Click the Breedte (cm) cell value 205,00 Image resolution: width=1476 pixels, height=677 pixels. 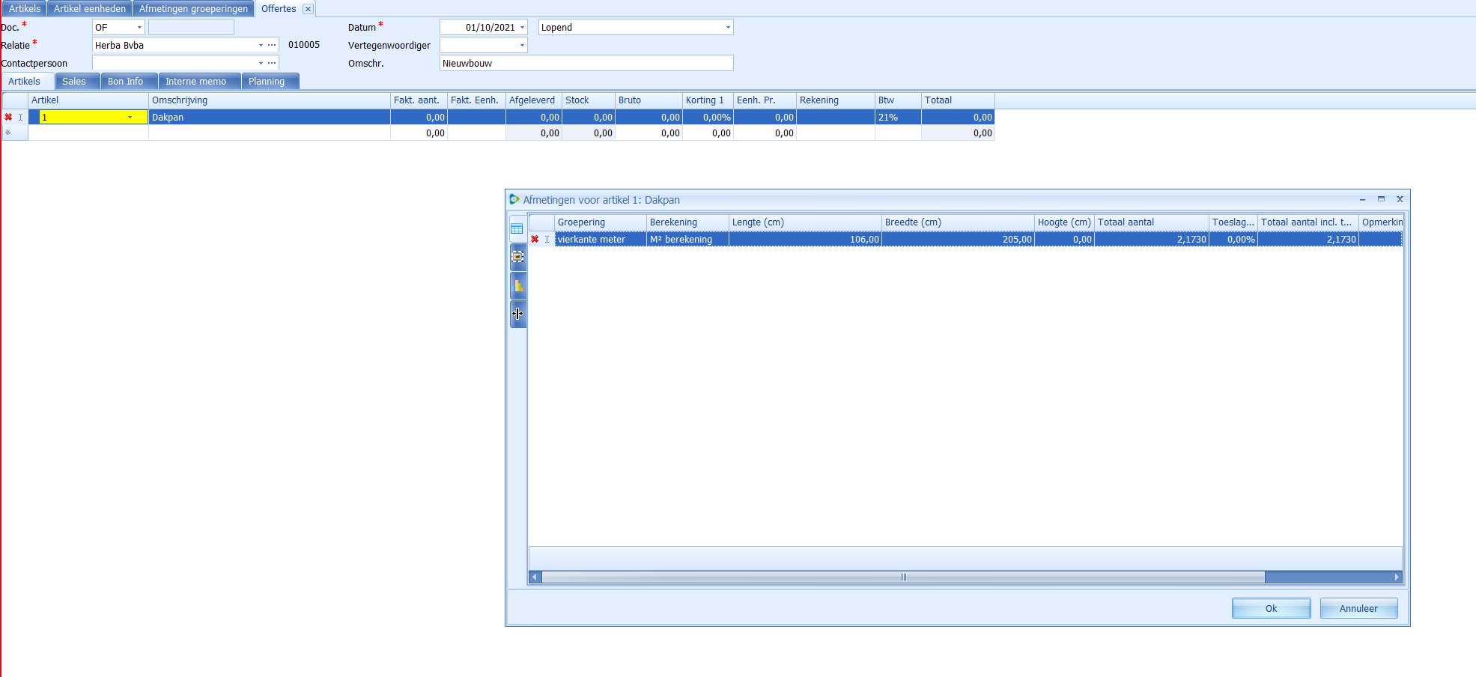pos(958,240)
